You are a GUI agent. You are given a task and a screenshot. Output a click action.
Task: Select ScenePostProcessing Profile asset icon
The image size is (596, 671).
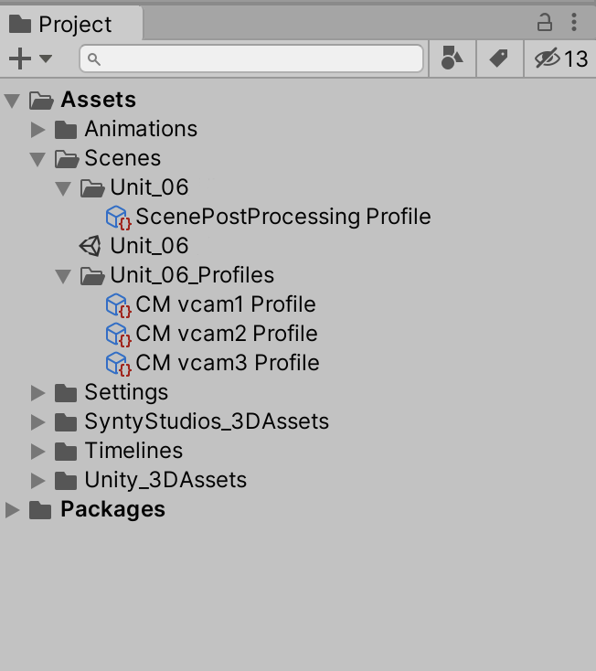117,218
